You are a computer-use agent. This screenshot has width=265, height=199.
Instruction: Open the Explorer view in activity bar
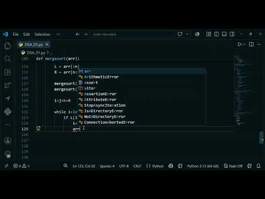pyautogui.click(x=8, y=45)
